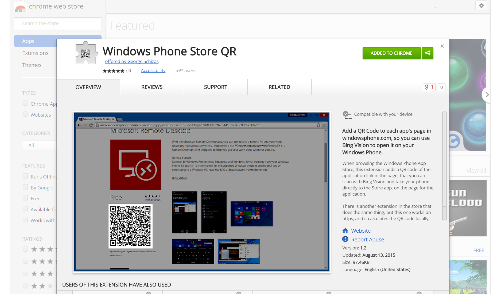Select the top ratings radio button
497x294 pixels.
(x=25, y=249)
